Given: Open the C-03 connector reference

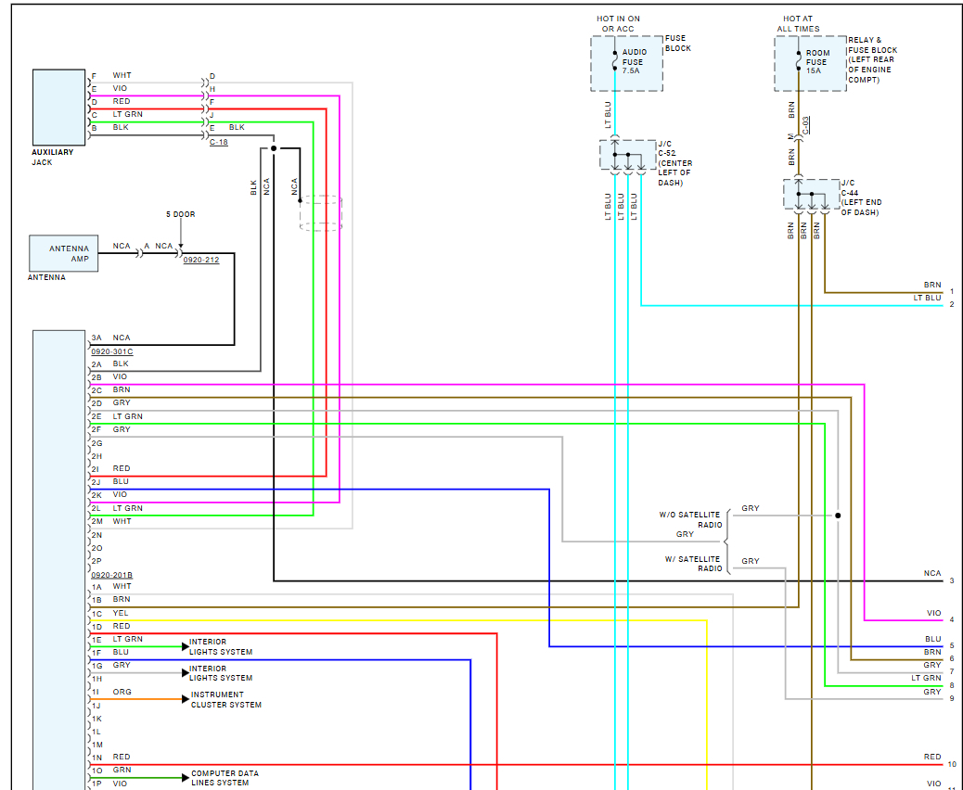Looking at the screenshot, I should click(x=806, y=124).
